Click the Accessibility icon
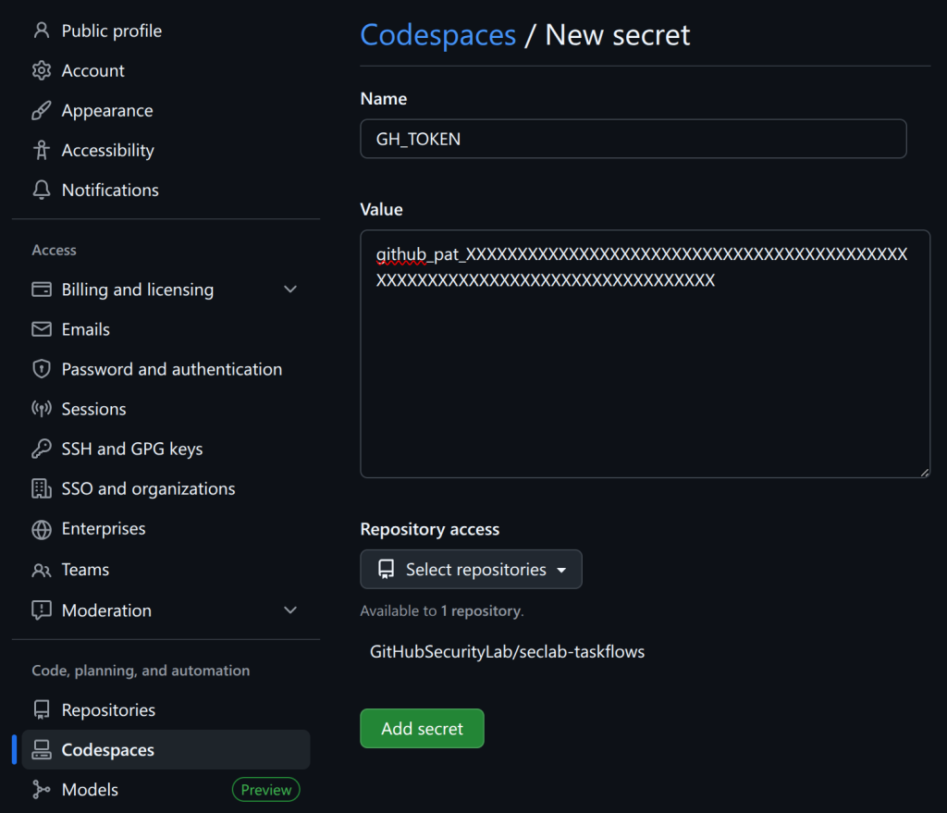Image resolution: width=947 pixels, height=813 pixels. click(41, 150)
